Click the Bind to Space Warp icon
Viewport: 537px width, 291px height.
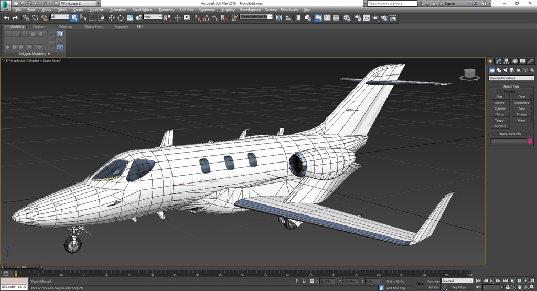44,18
